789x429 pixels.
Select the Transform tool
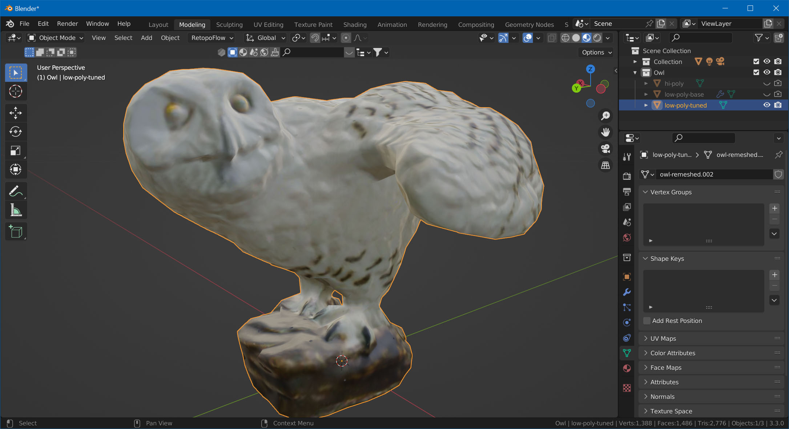[x=16, y=169]
